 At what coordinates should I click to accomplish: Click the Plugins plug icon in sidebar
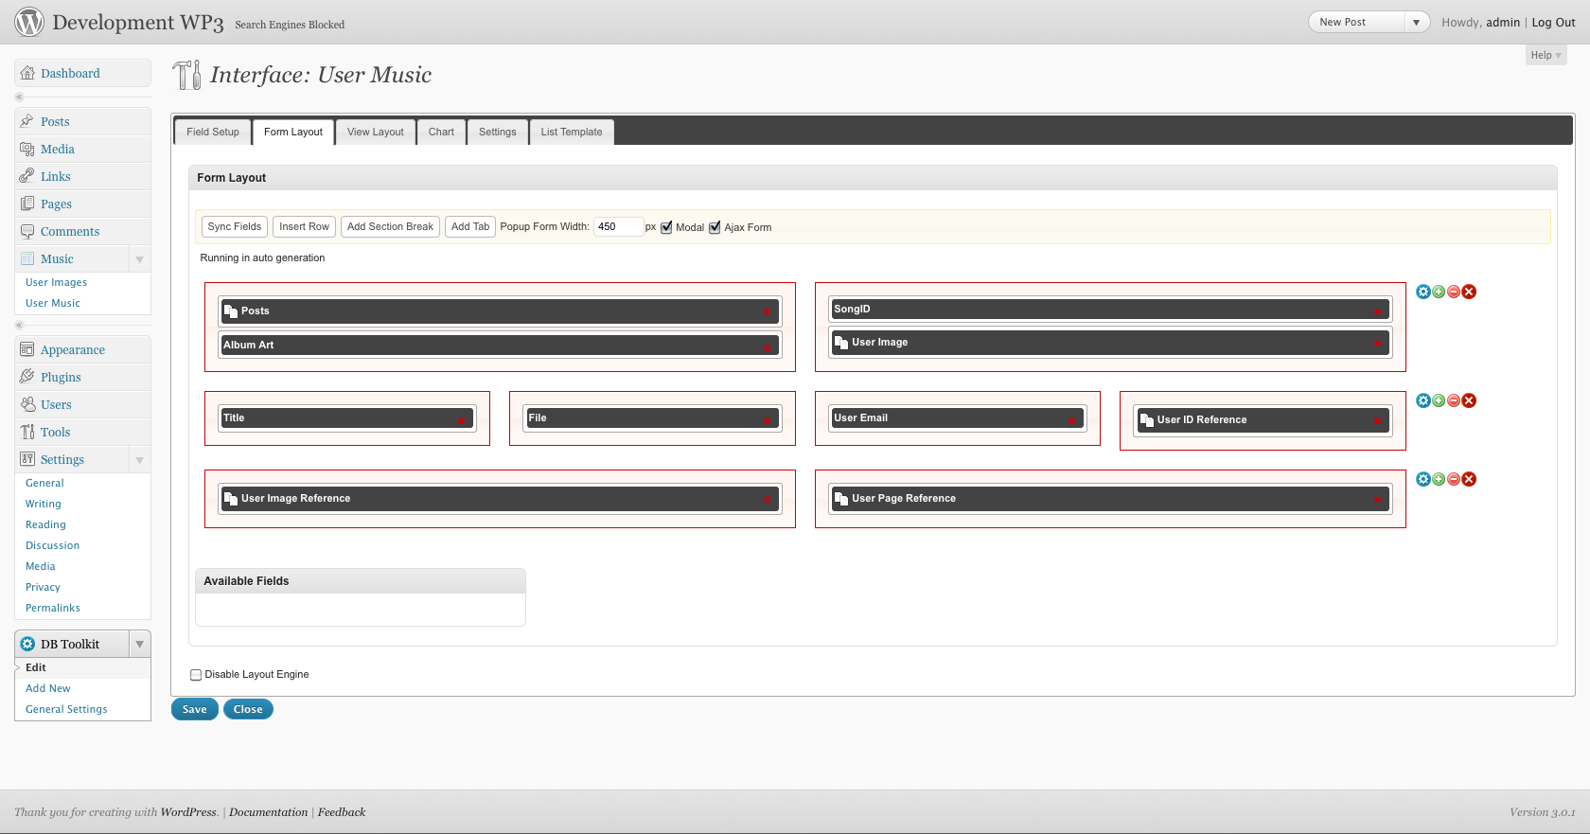(x=27, y=377)
